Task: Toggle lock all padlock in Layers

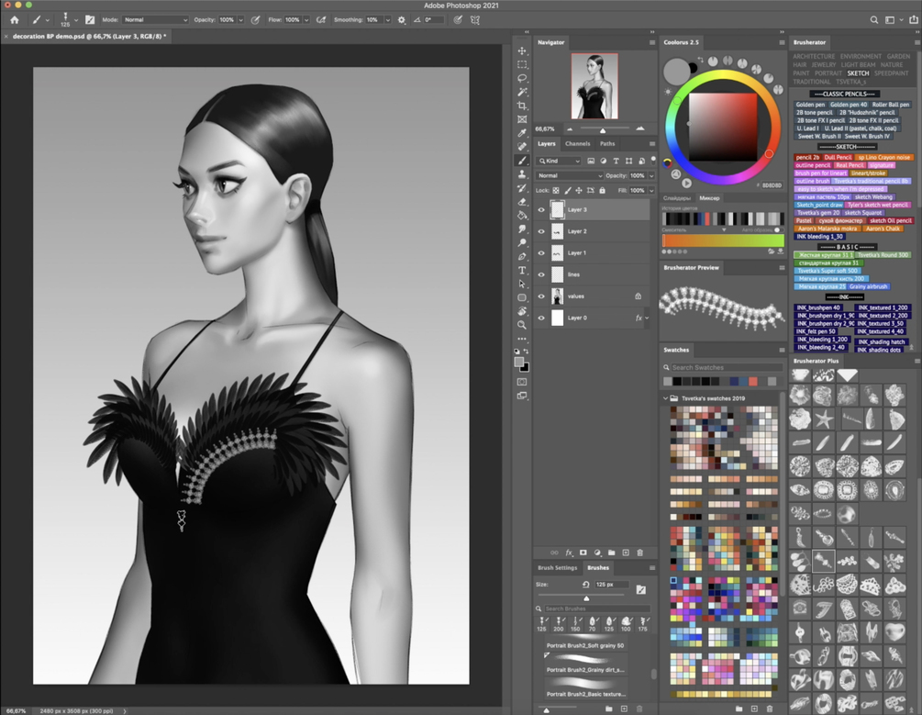Action: point(602,190)
